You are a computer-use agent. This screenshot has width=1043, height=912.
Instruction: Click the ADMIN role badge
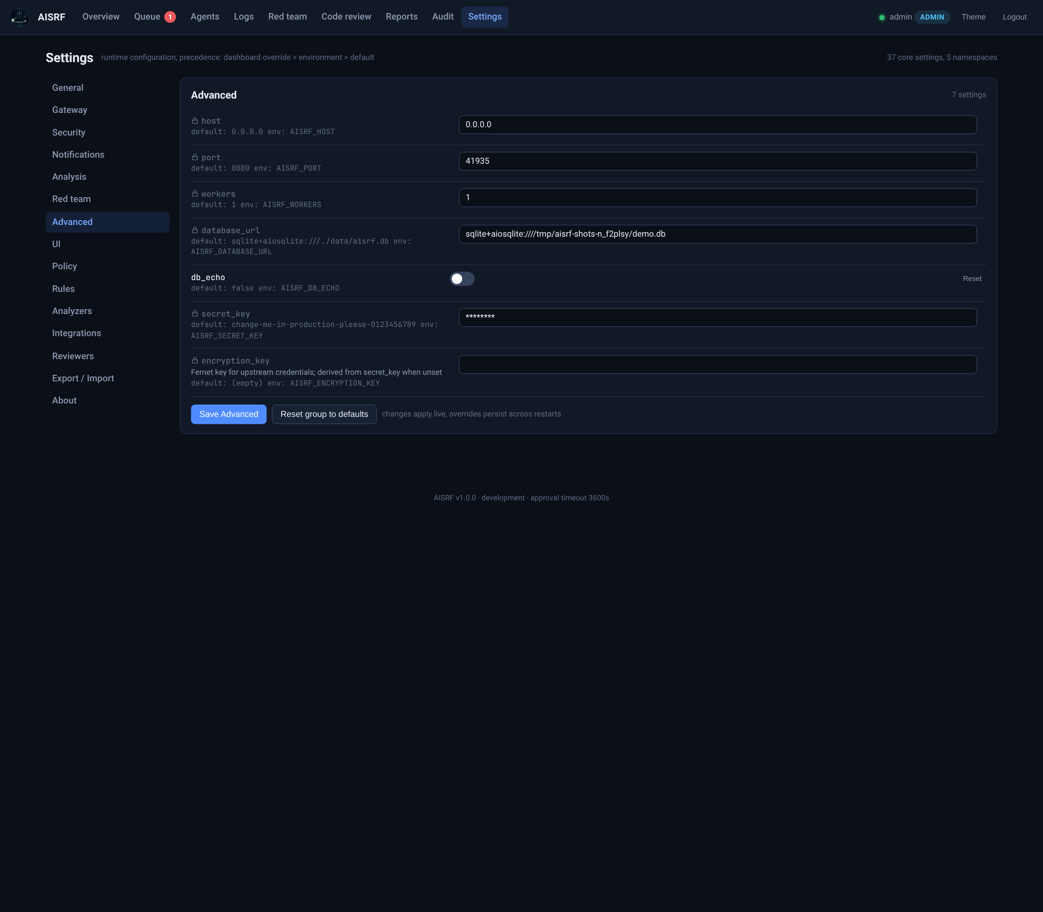[932, 17]
